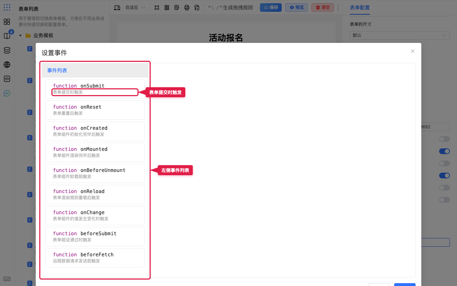Screen dimensions: 457x286
Task: Toggle the topmost switch below the 9662 field
Action: tap(445, 139)
